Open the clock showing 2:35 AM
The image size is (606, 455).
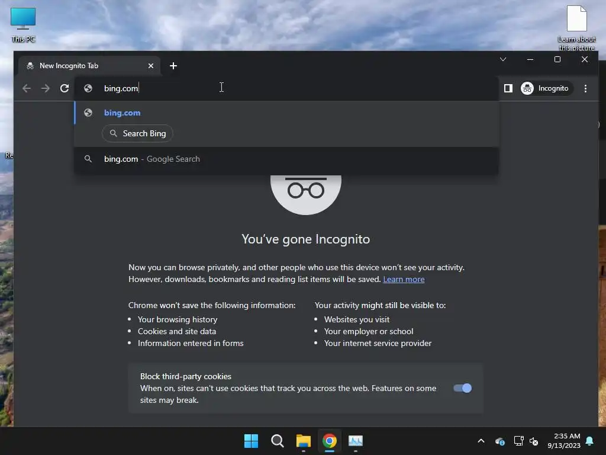pyautogui.click(x=564, y=441)
